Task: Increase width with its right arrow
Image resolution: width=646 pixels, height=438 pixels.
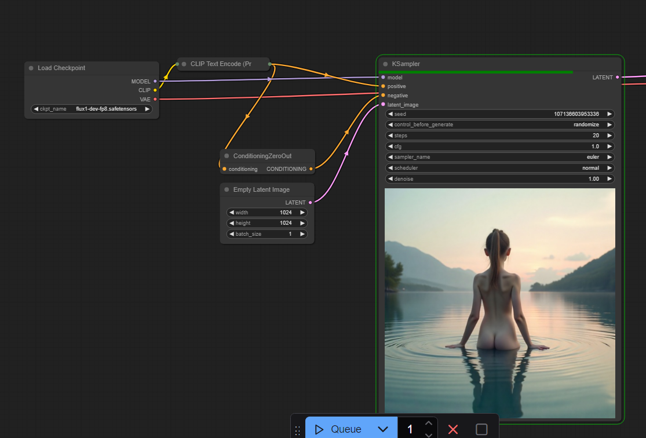Action: tap(302, 213)
